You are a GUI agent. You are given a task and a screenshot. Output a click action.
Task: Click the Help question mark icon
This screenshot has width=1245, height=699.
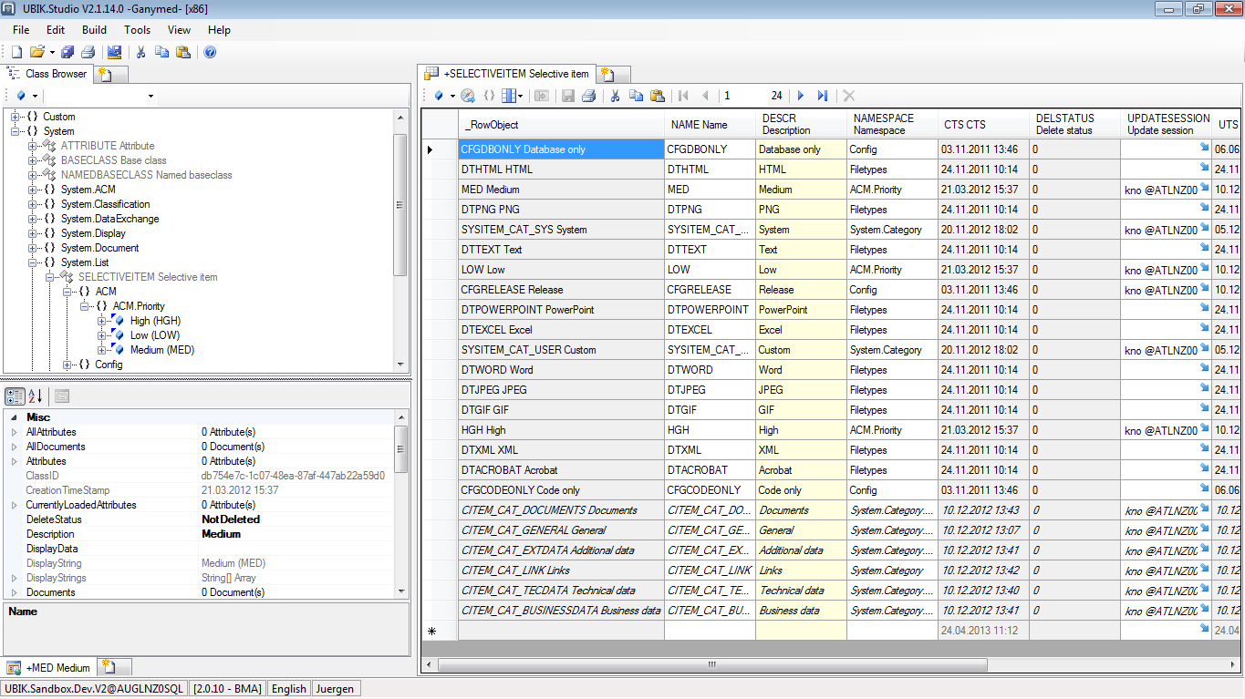[x=210, y=52]
